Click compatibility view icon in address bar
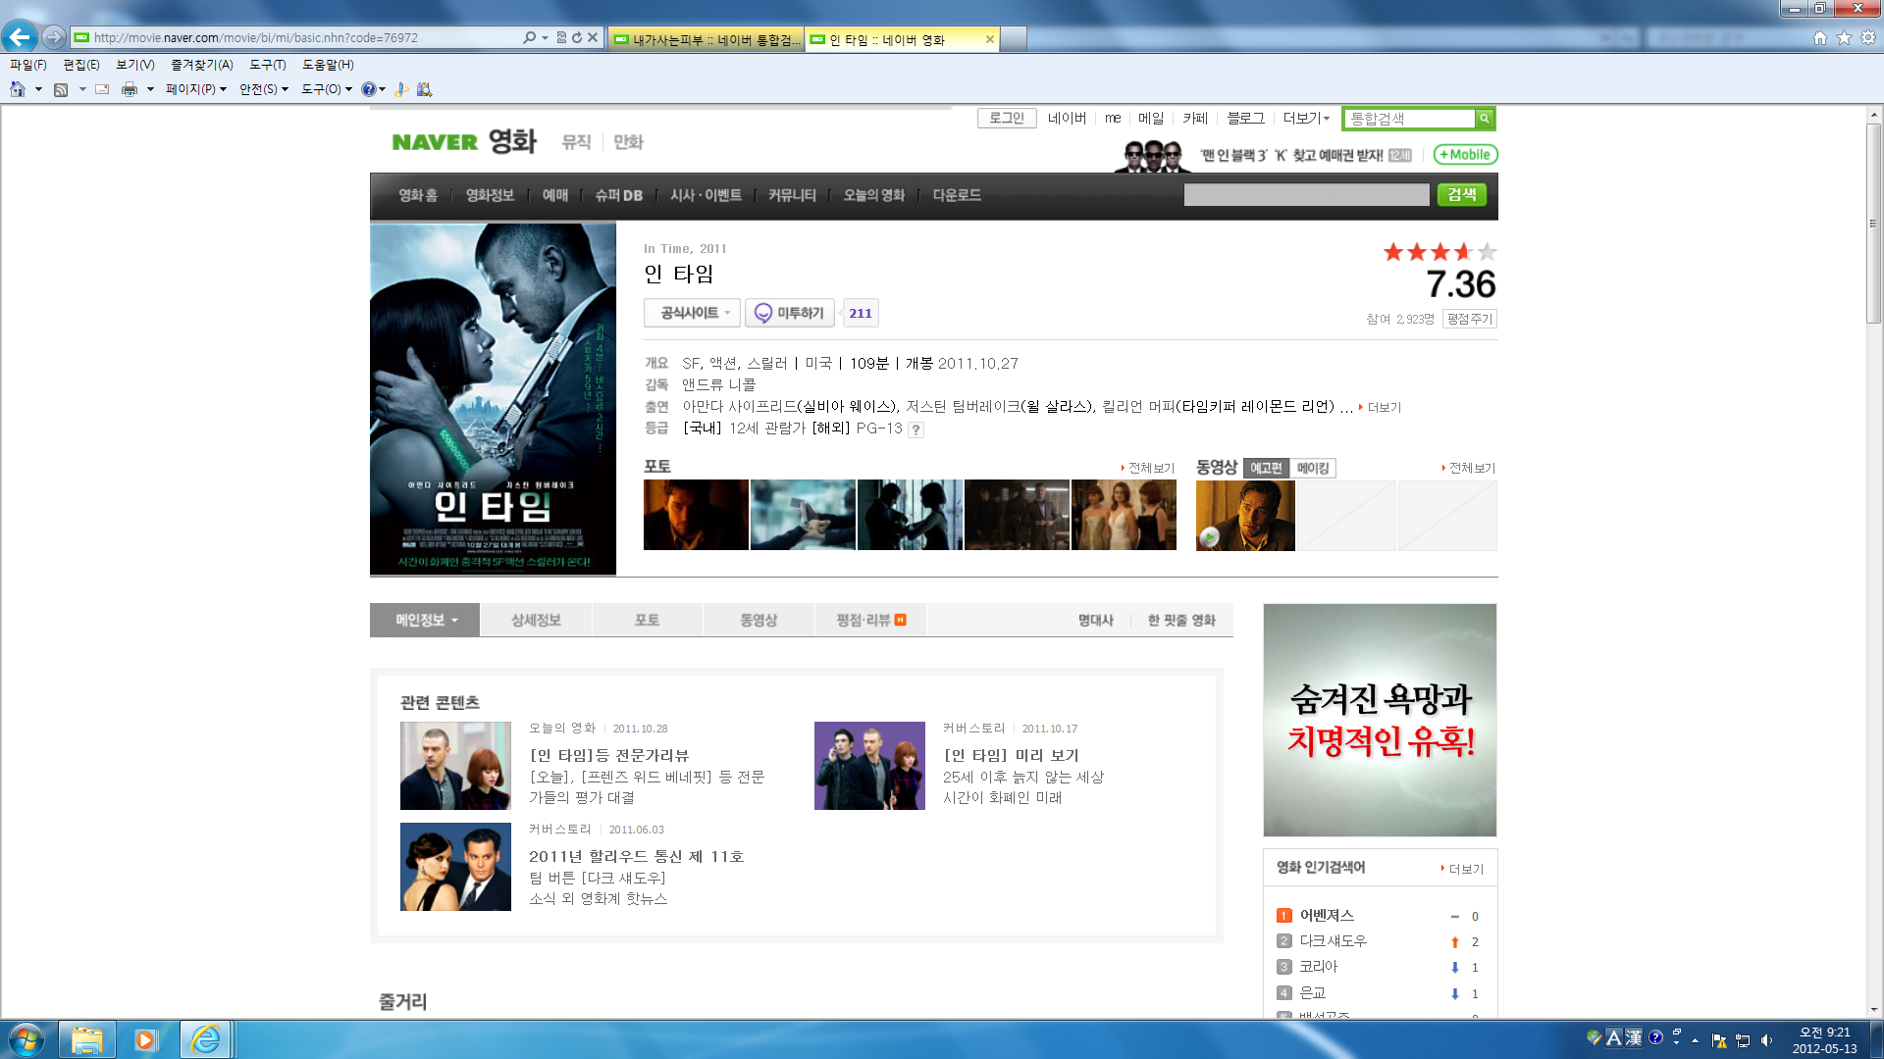 tap(561, 37)
